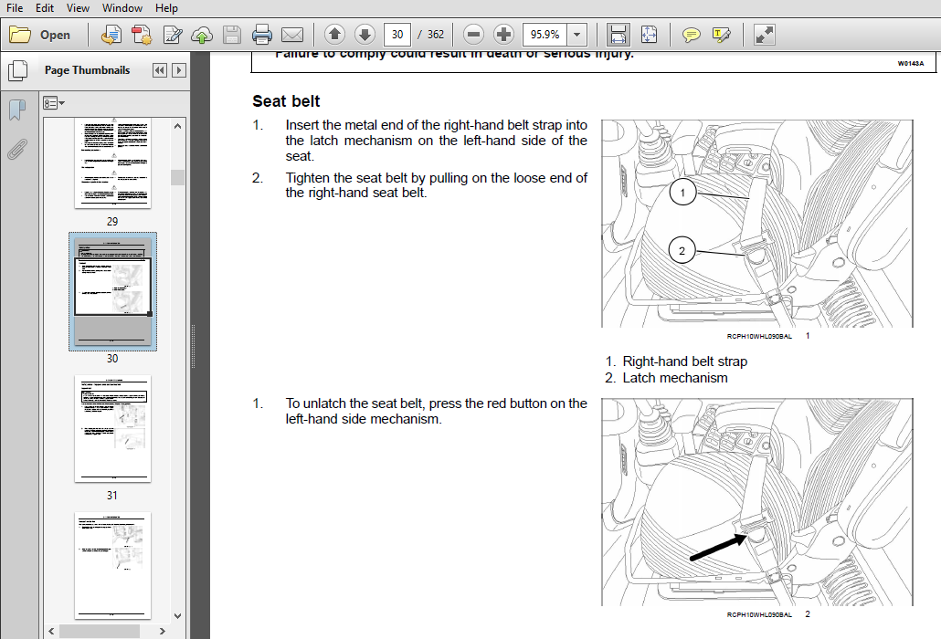Click the Fit width scrolling mode icon
The height and width of the screenshot is (639, 941).
coord(619,35)
